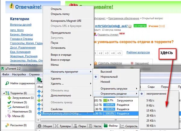Click the green checkmark beside Готовые
Screen dimensions: 181x131
(9, 102)
